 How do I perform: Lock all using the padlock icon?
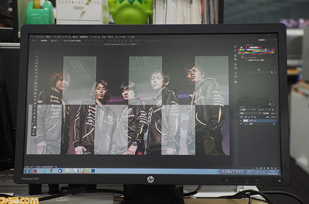[255, 117]
